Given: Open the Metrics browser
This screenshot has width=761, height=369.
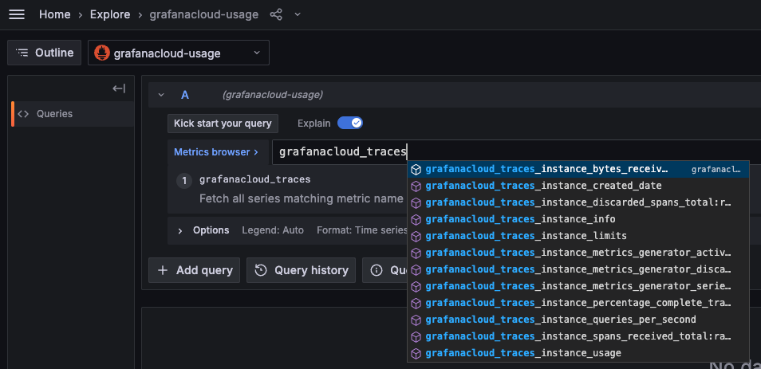Looking at the screenshot, I should [215, 151].
